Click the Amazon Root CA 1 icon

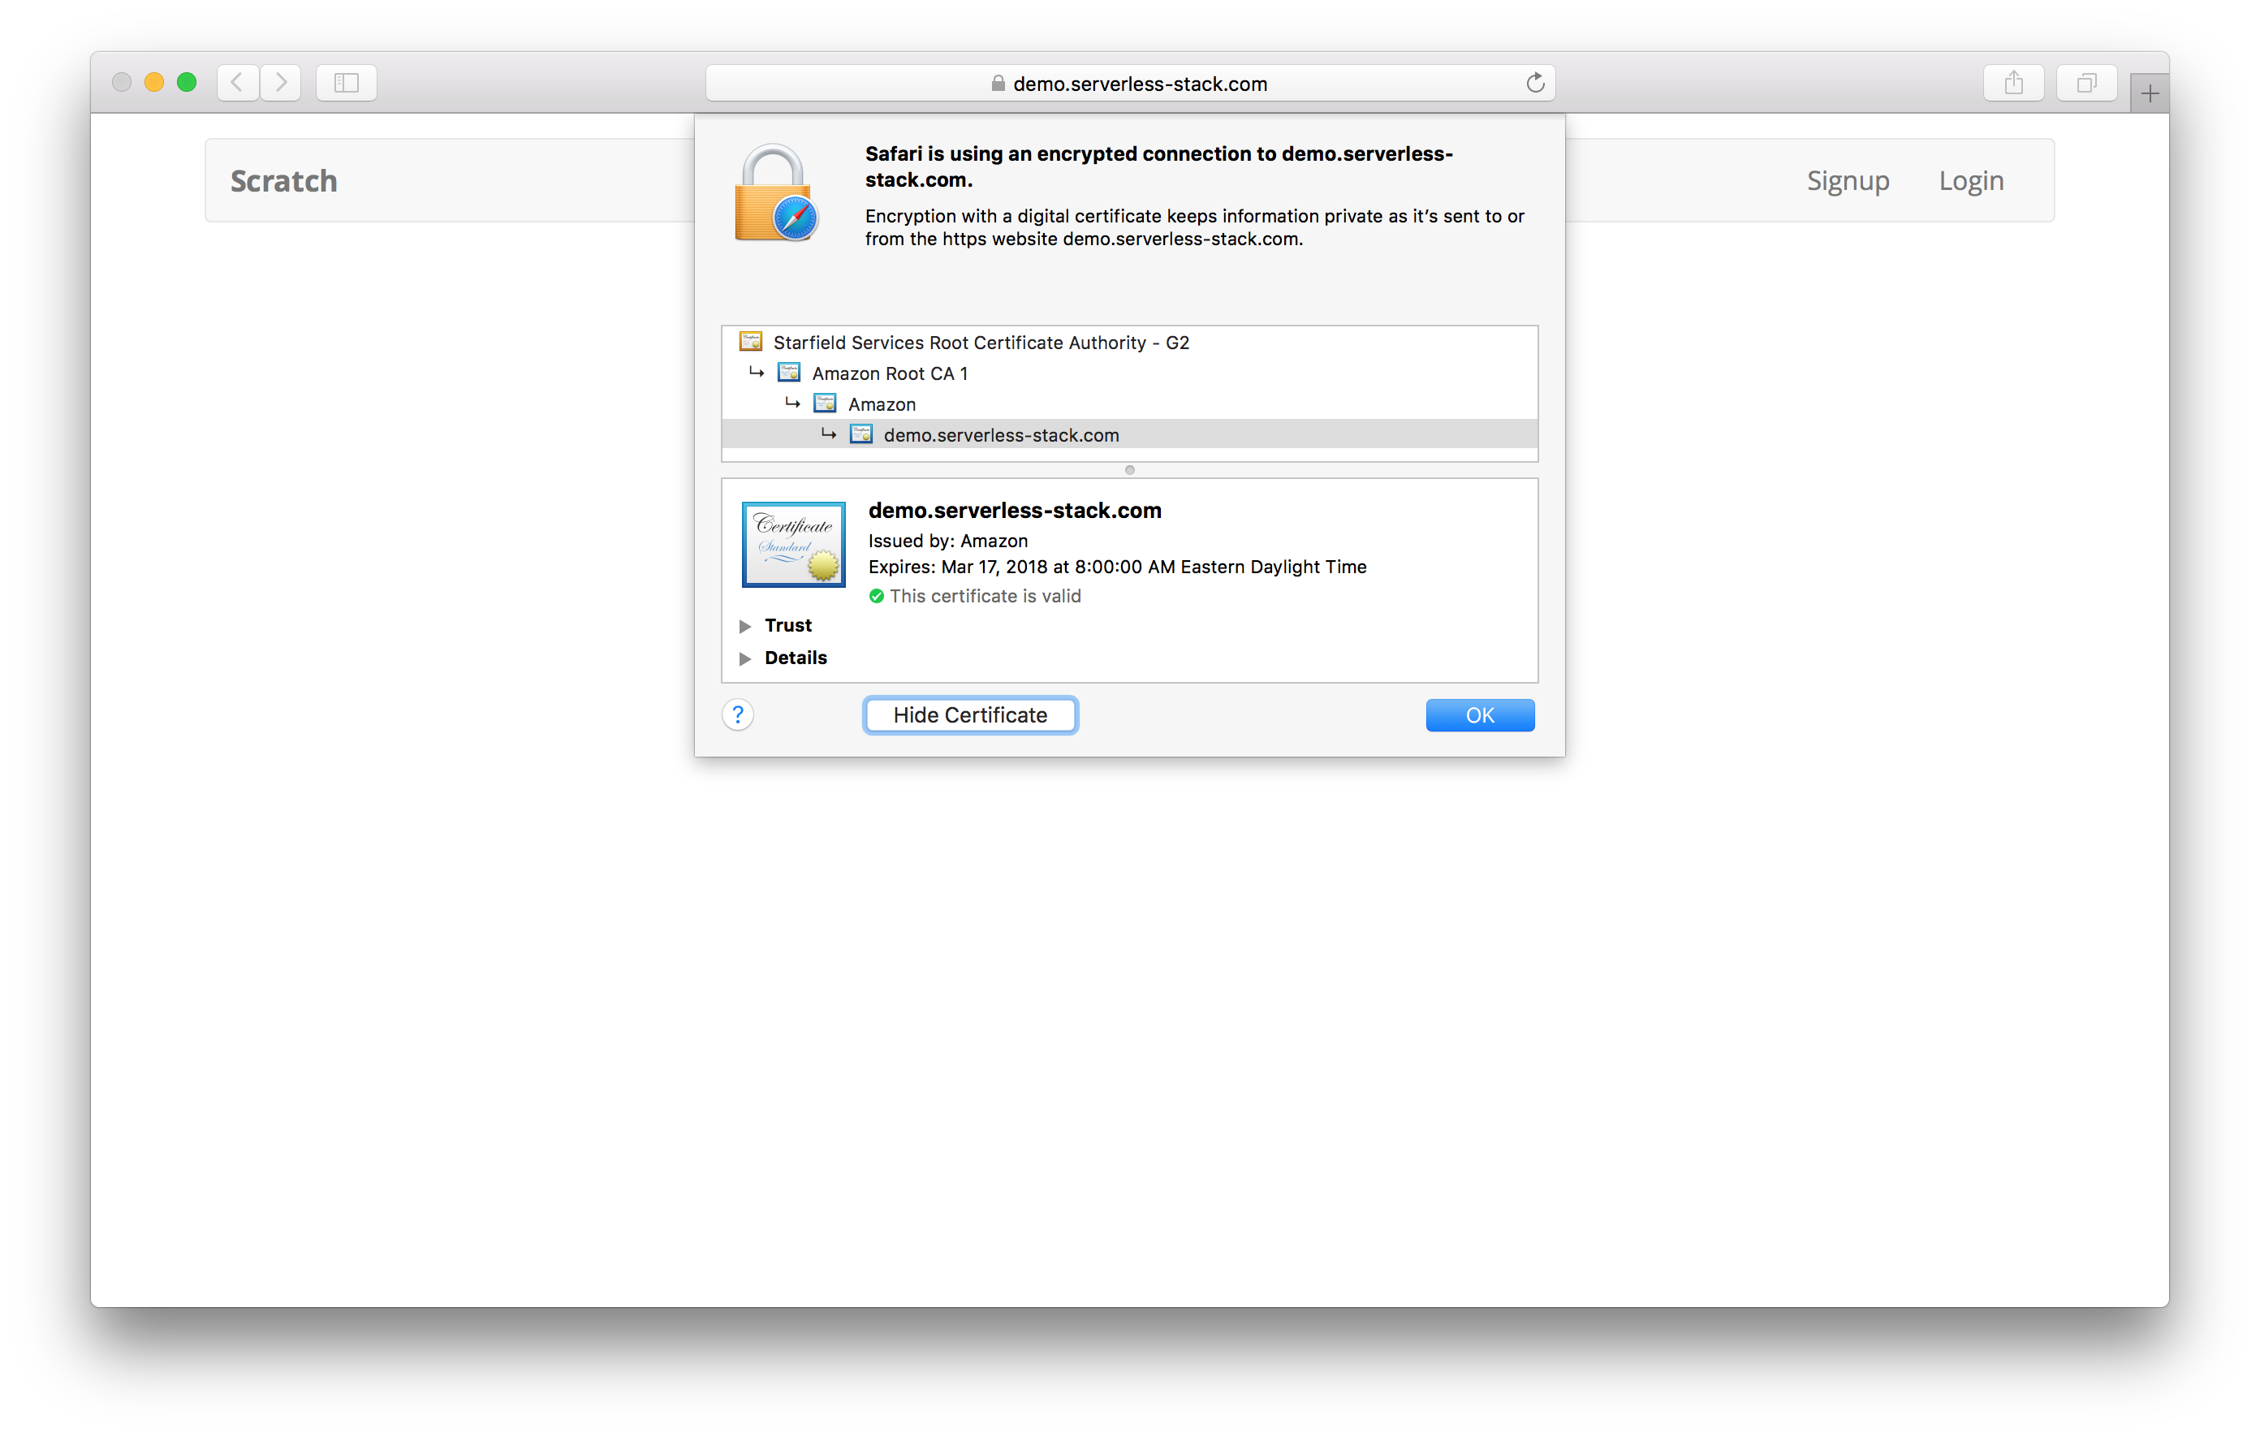click(x=791, y=373)
